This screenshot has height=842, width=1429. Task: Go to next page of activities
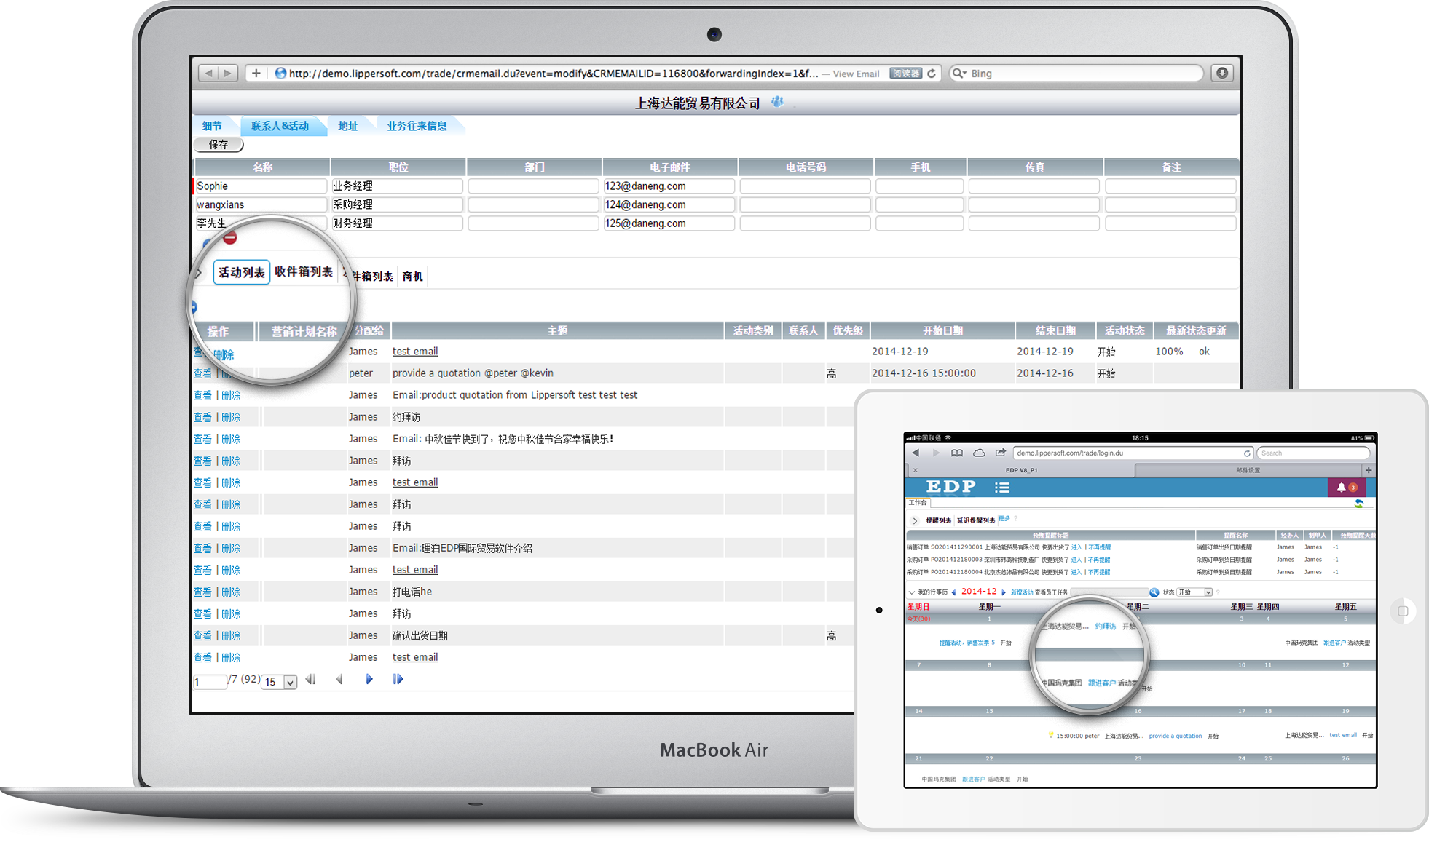coord(369,679)
